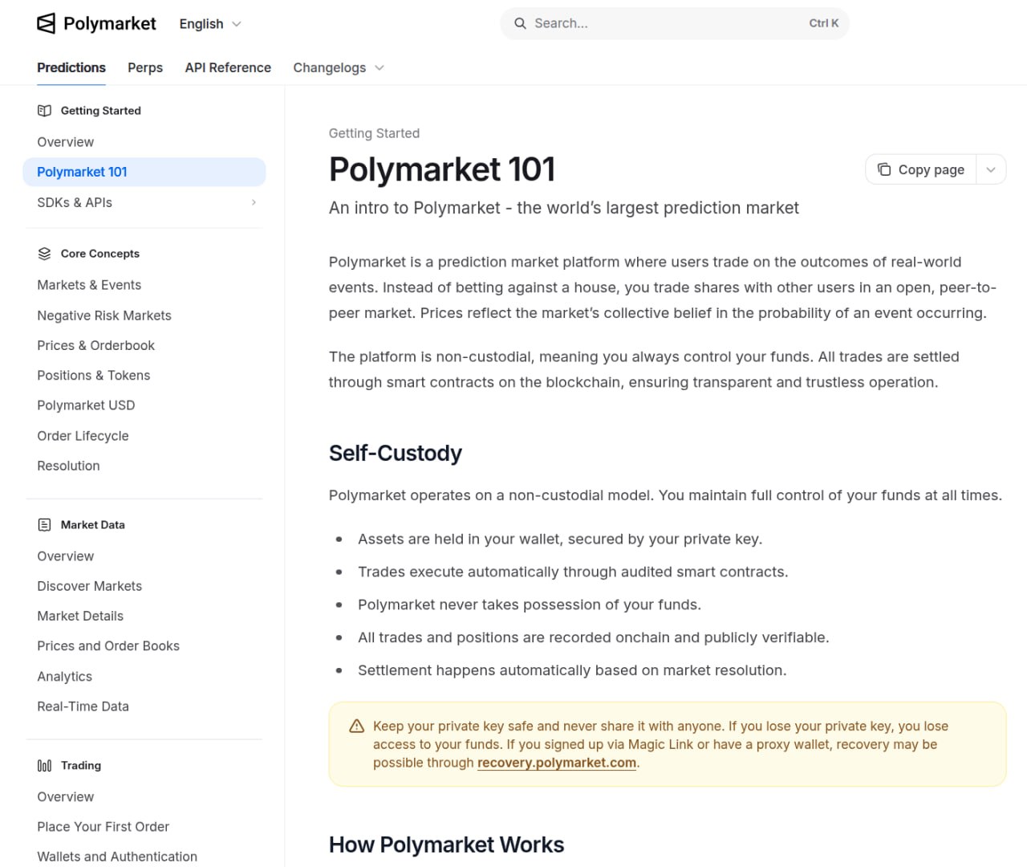Click the Ctrl K shortcut hint
1027x867 pixels.
pyautogui.click(x=824, y=23)
